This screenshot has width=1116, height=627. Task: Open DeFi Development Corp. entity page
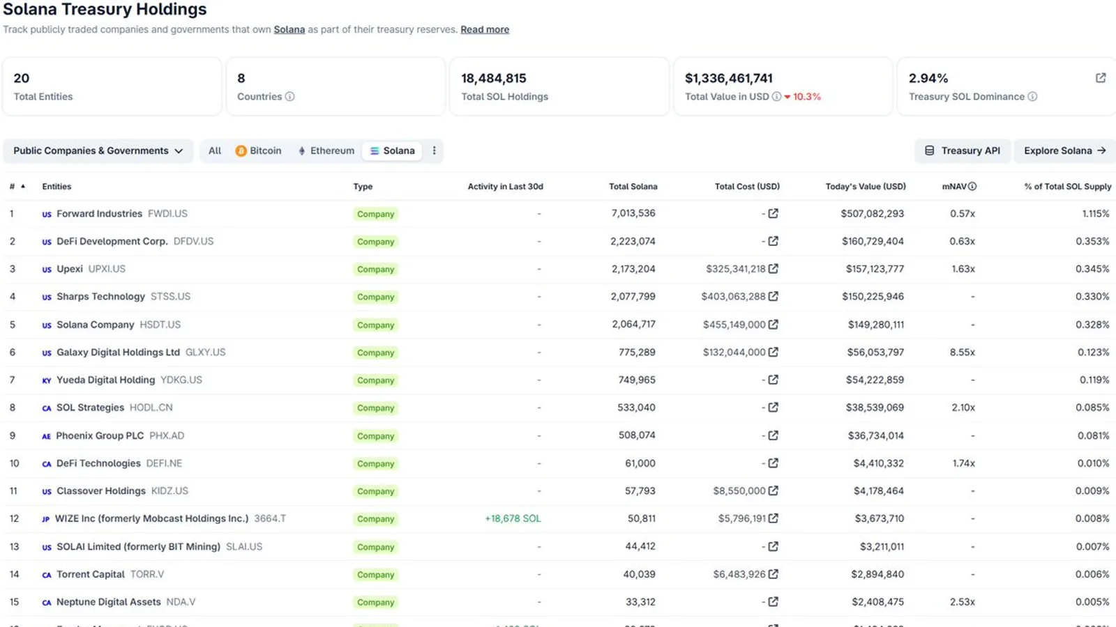(x=112, y=241)
